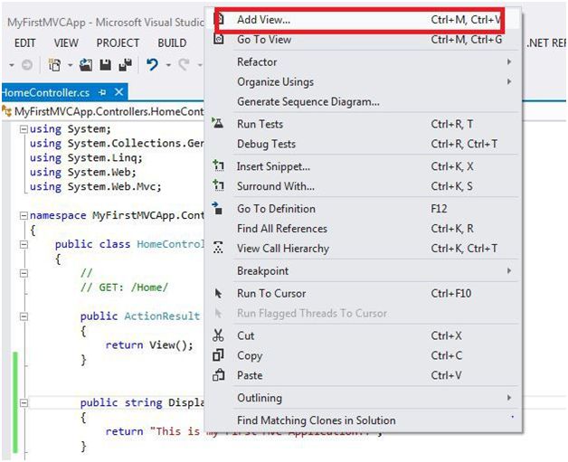Click the Save All toolbar icon
This screenshot has width=568, height=462.
tap(123, 65)
